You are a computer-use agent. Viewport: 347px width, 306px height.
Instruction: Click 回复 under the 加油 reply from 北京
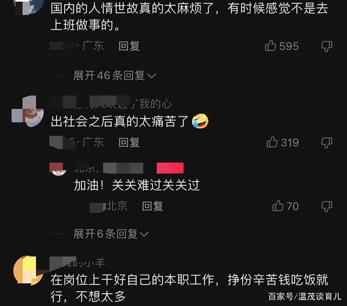pyautogui.click(x=152, y=206)
